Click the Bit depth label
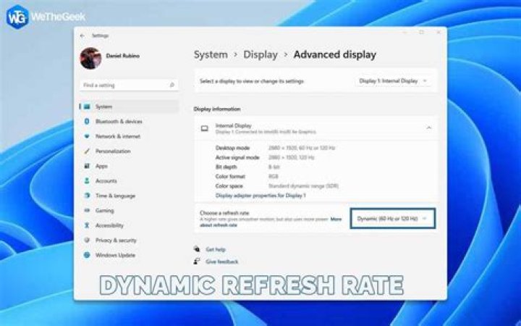 click(226, 167)
